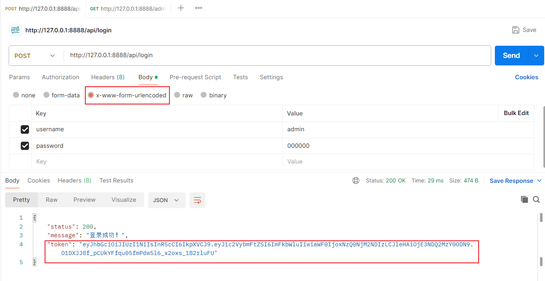Open the Pre-request Script tab
This screenshot has width=545, height=281.
coord(195,77)
